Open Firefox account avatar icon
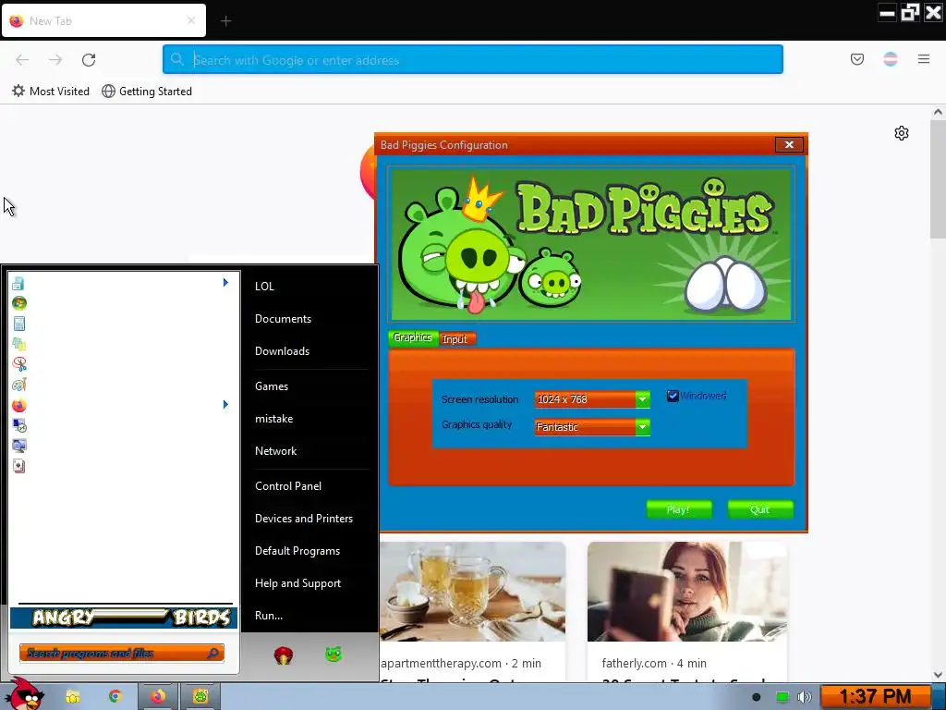Image resolution: width=946 pixels, height=710 pixels. tap(891, 59)
